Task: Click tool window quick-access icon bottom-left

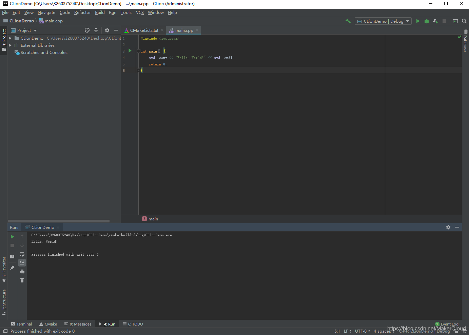Action: (x=5, y=331)
